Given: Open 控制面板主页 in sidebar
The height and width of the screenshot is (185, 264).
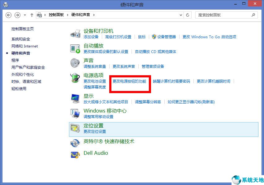Looking at the screenshot, I should 23,29.
